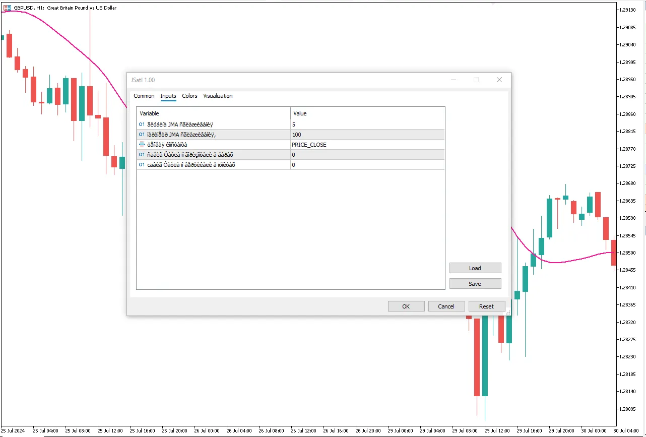
Task: Confirm settings with OK button
Action: point(406,306)
